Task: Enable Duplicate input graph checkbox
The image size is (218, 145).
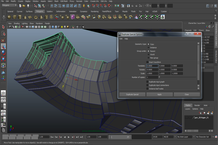Action: 147,82
